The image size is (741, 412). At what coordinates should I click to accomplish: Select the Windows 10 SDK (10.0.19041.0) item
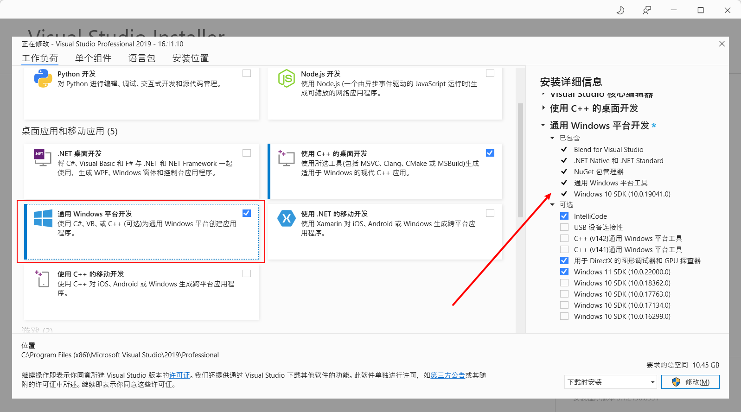[622, 194]
